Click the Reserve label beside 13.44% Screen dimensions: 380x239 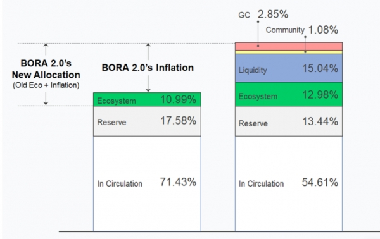(253, 123)
